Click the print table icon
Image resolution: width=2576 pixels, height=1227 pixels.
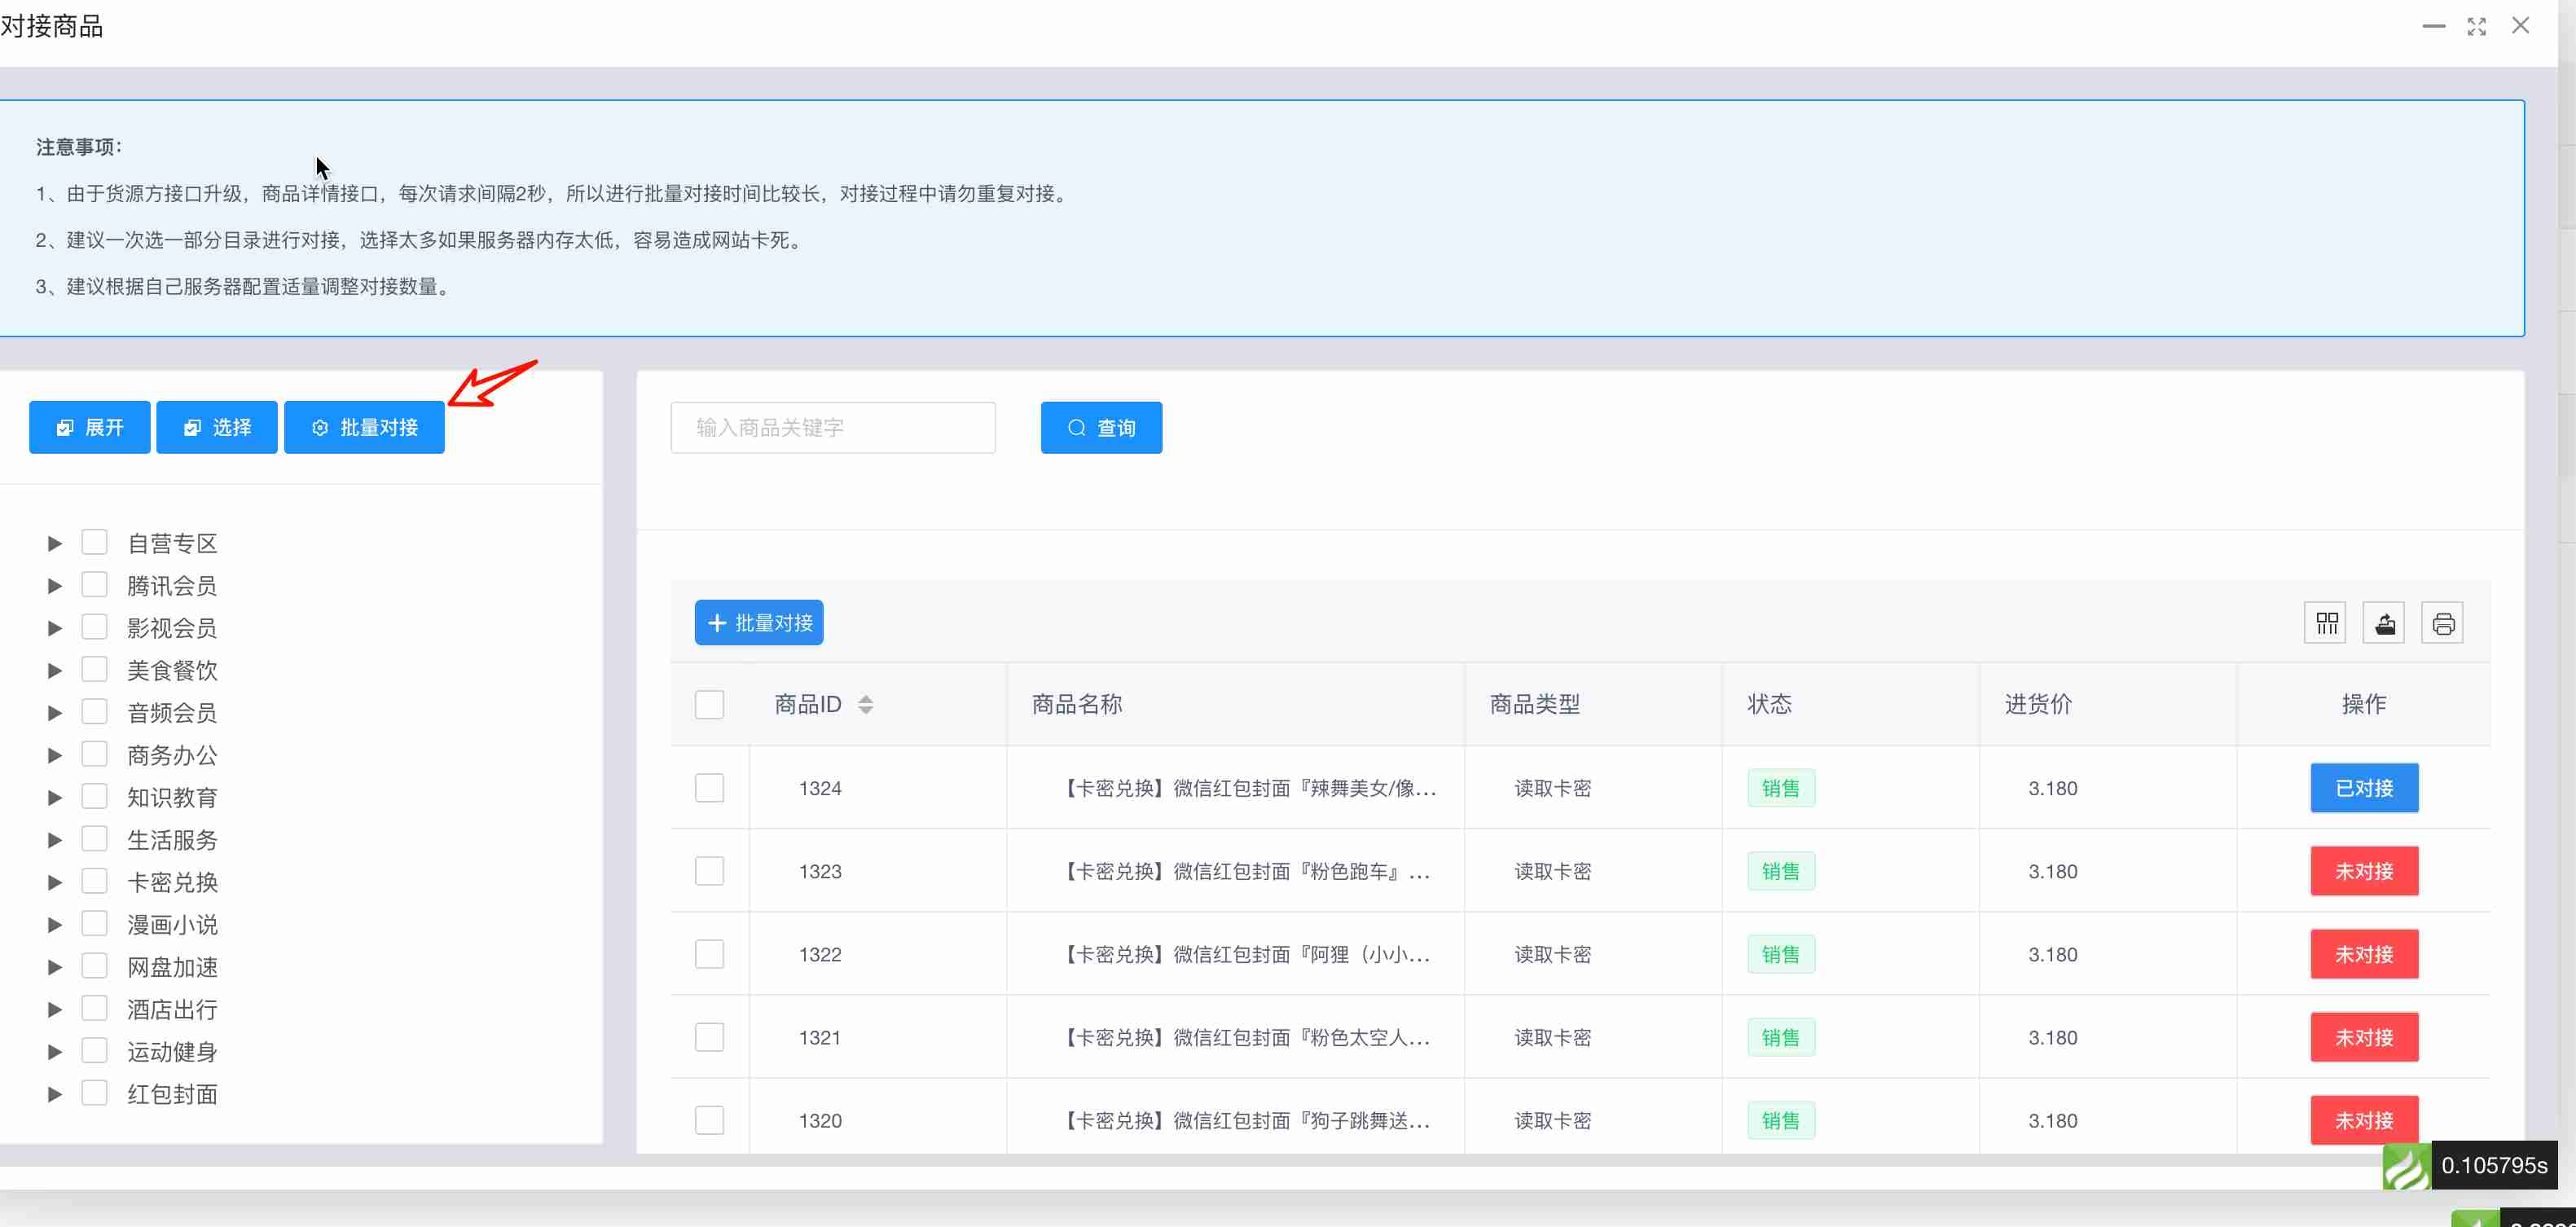[x=2442, y=623]
